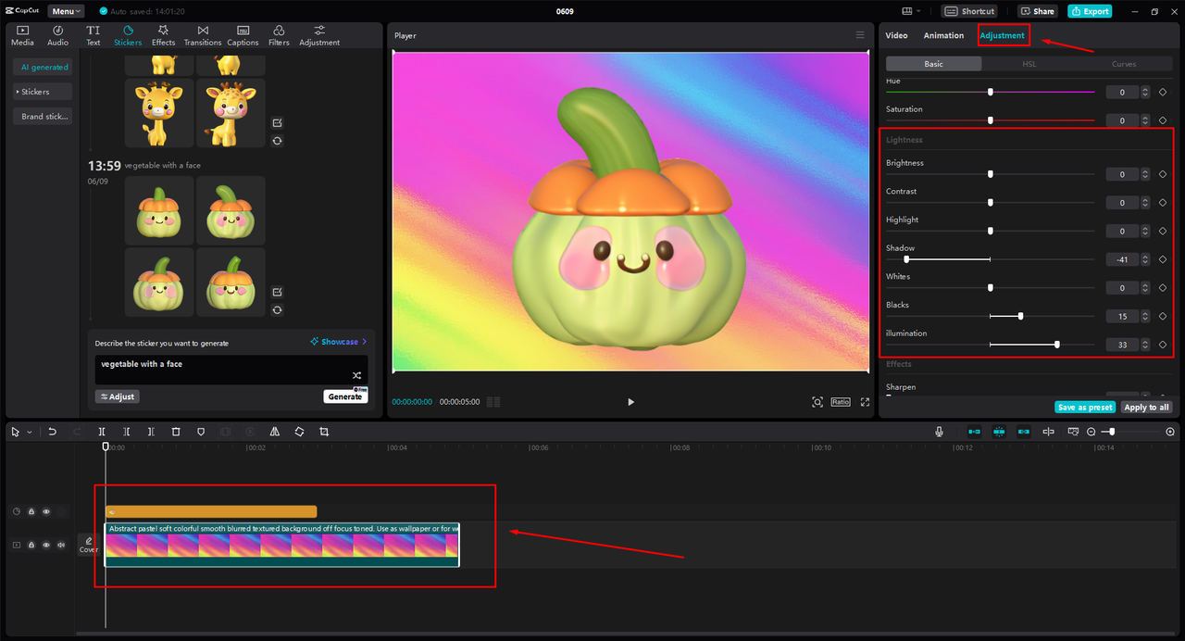Open the Menu dropdown
The height and width of the screenshot is (641, 1185).
[x=66, y=11]
